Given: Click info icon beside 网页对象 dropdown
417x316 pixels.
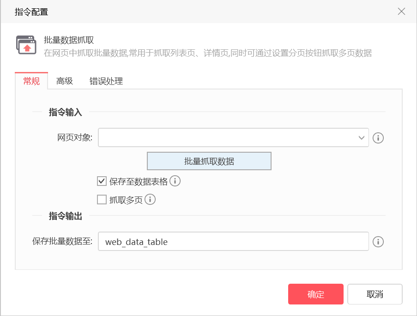Looking at the screenshot, I should pos(378,138).
